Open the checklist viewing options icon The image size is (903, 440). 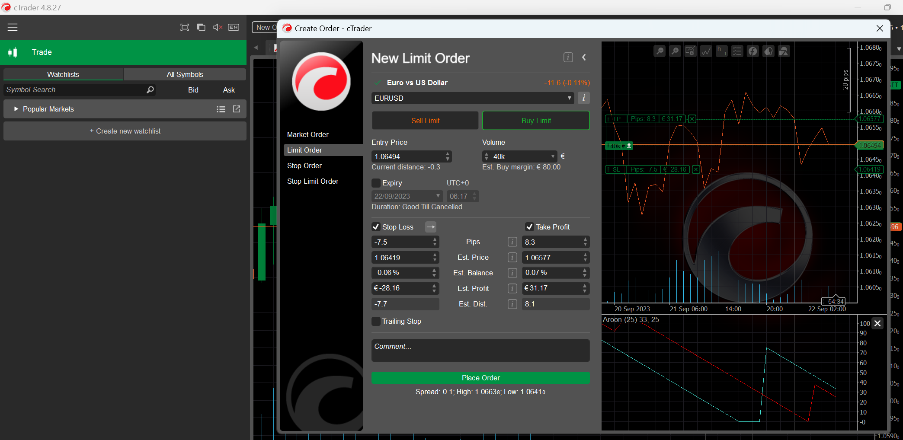(737, 51)
